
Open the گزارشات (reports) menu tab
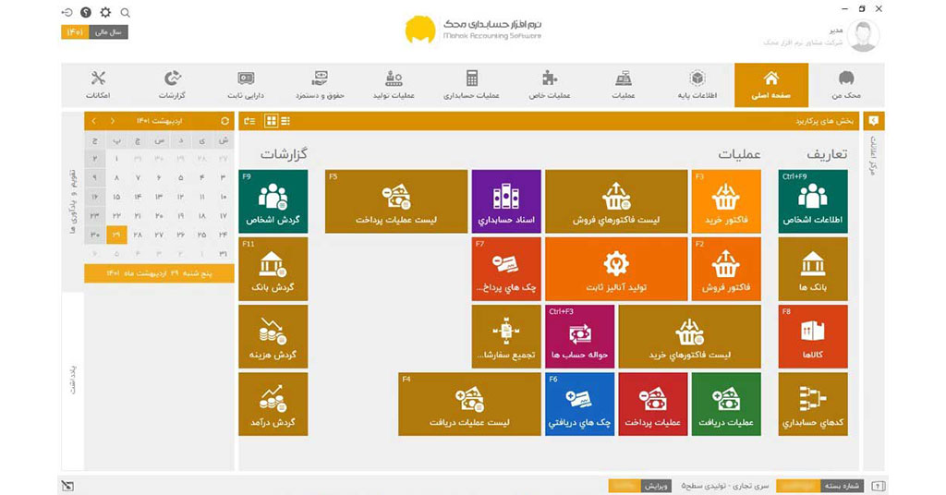click(172, 85)
